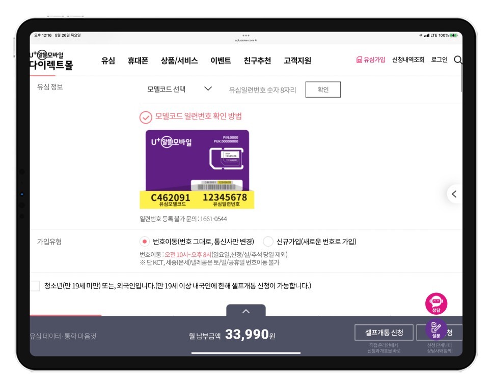492x388 pixels.
Task: Click the 유심가입 SIM card icon
Action: click(359, 59)
